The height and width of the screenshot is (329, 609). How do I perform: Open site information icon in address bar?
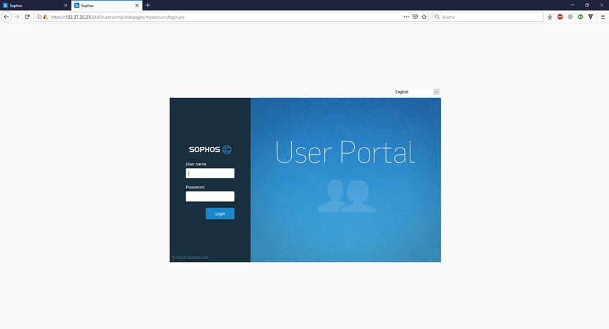pos(39,17)
